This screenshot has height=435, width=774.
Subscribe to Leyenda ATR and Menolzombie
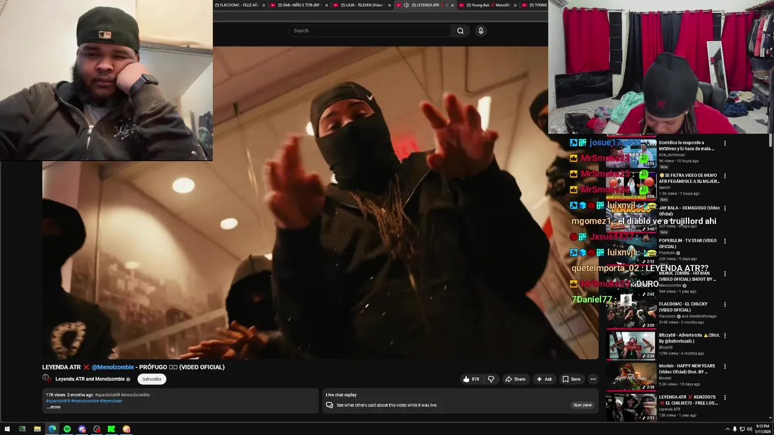(152, 379)
